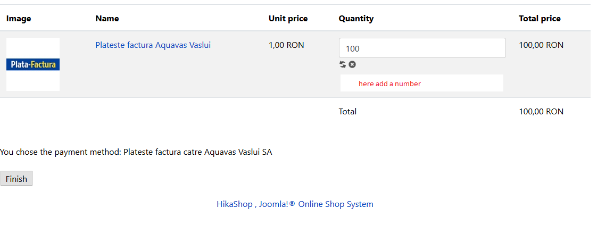Click the grand total amount beside Total

coord(541,112)
